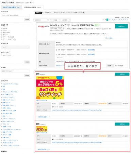
Task: Select the upper 1% reward rate radio
Action: point(56,50)
